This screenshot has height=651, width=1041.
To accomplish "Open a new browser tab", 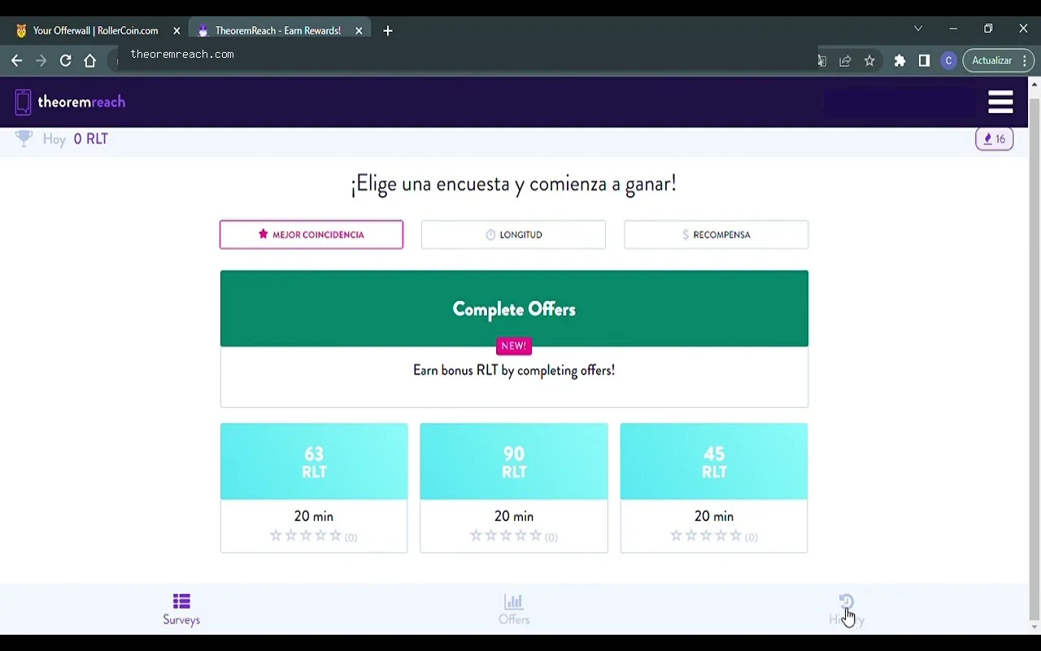I will click(x=388, y=31).
